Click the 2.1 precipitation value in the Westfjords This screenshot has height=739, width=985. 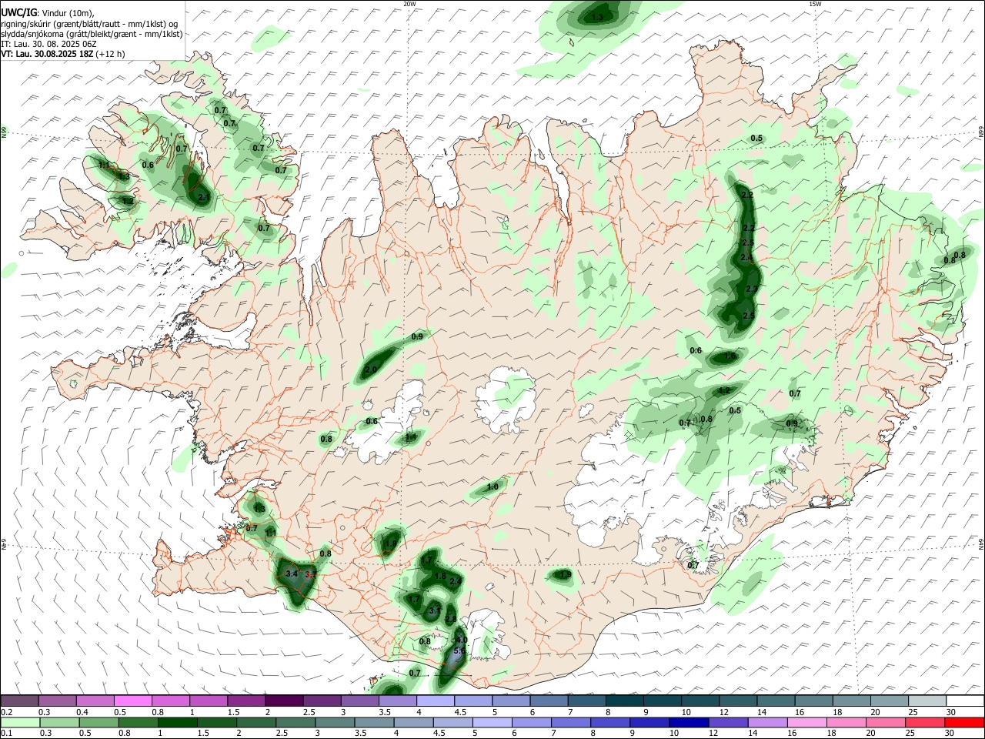coord(204,198)
